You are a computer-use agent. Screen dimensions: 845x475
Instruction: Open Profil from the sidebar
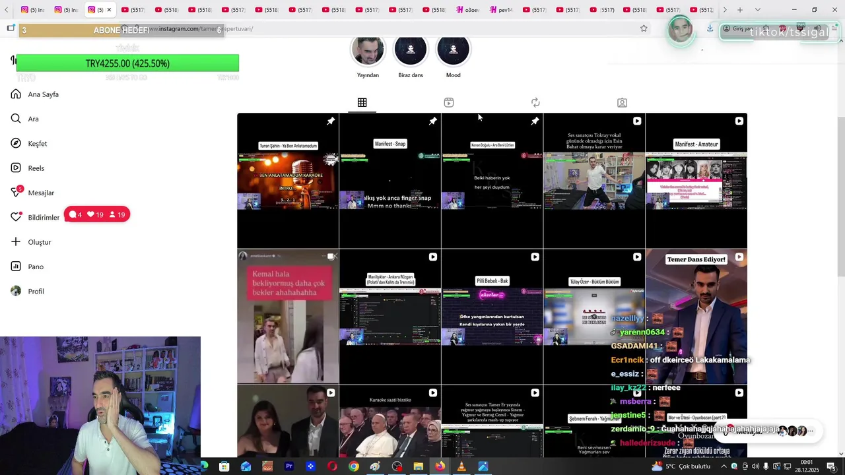[28, 291]
